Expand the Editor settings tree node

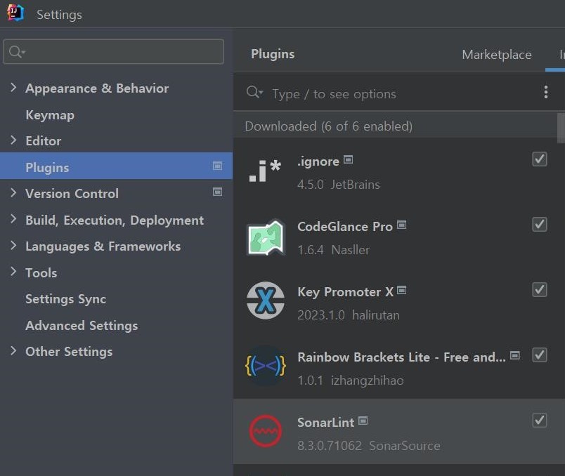(13, 140)
